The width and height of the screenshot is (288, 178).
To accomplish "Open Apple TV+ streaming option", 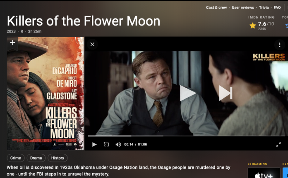I will 264,173.
